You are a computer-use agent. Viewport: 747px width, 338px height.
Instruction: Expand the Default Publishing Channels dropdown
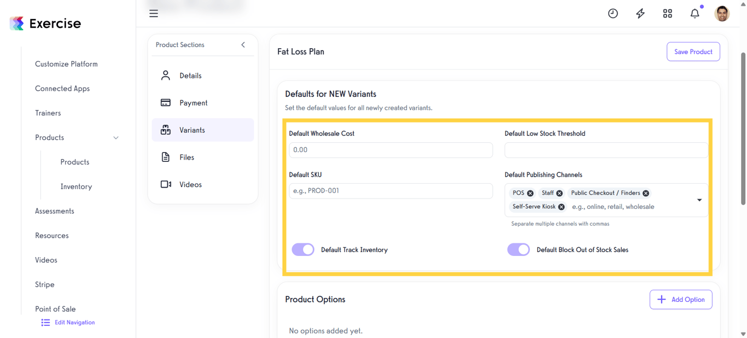pos(699,200)
